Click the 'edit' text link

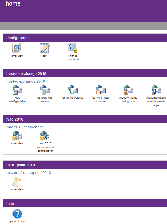(45, 56)
